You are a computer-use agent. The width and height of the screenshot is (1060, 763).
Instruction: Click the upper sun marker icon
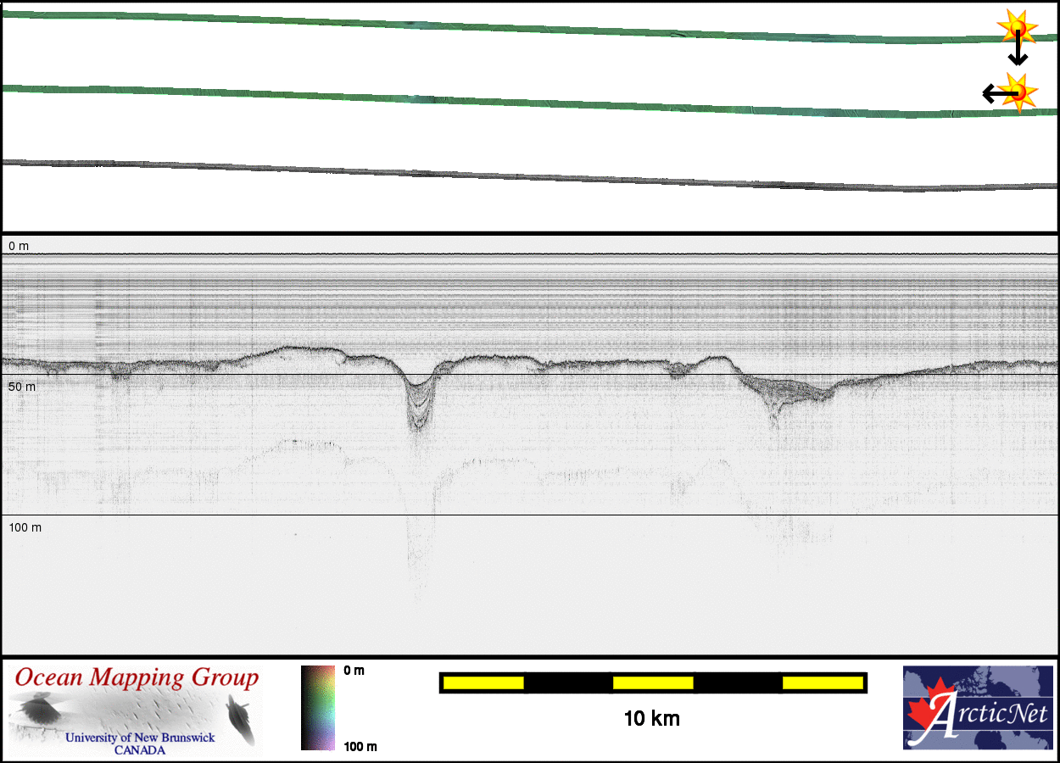tap(1016, 28)
